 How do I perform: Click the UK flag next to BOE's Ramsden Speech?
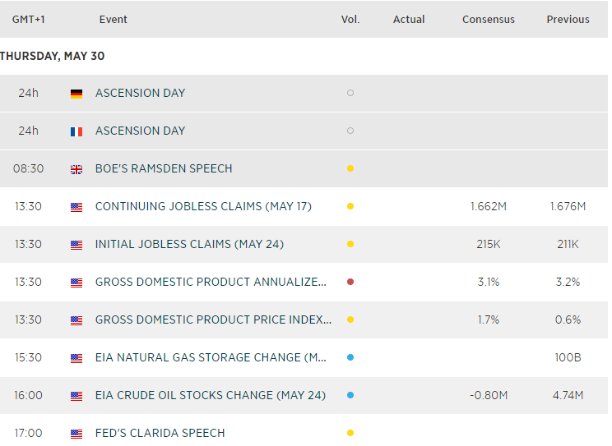pos(76,169)
